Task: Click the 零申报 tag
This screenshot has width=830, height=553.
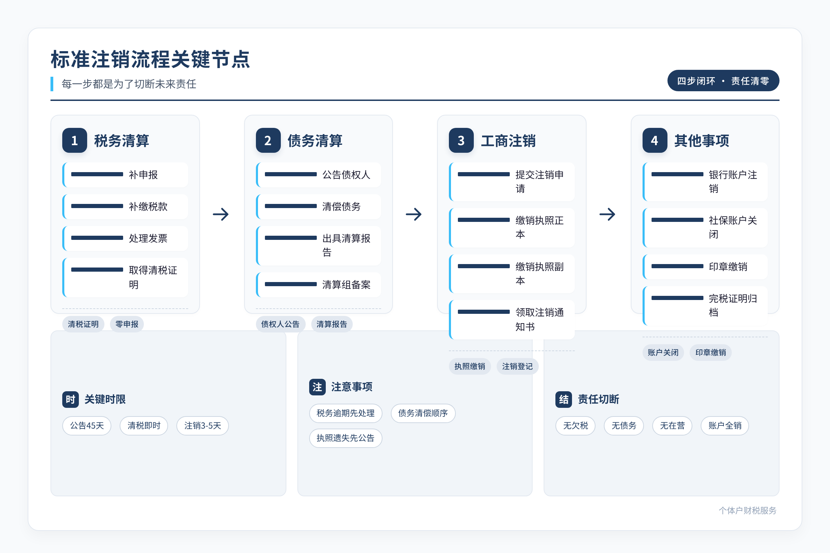Action: [127, 324]
